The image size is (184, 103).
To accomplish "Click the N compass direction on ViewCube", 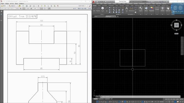I will click(x=176, y=20).
